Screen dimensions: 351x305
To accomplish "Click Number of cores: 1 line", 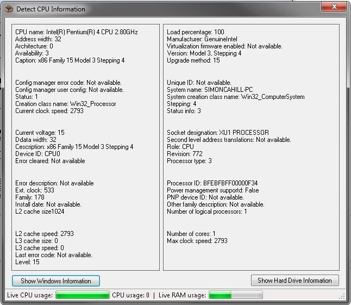I will pyautogui.click(x=191, y=234).
